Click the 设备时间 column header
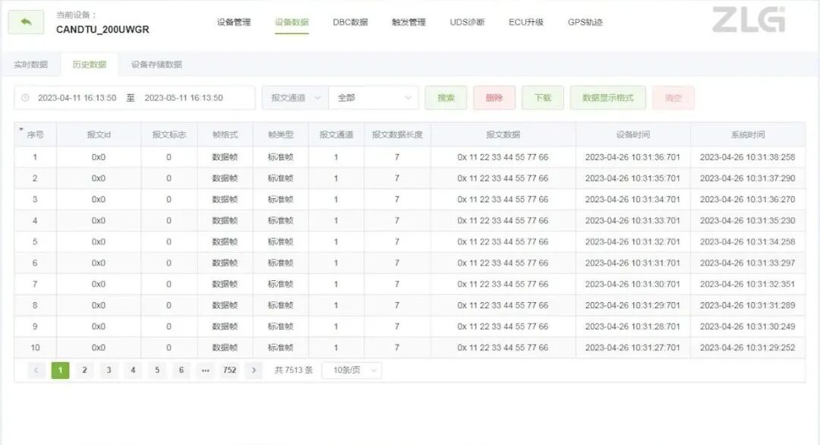This screenshot has width=820, height=445. (632, 134)
